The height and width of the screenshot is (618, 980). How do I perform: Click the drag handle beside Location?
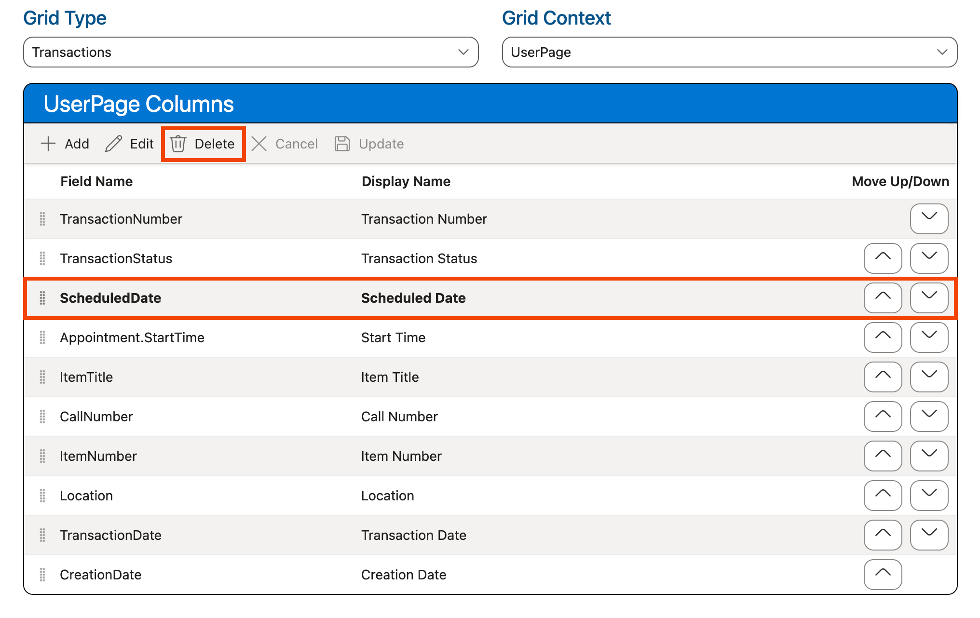tap(43, 496)
